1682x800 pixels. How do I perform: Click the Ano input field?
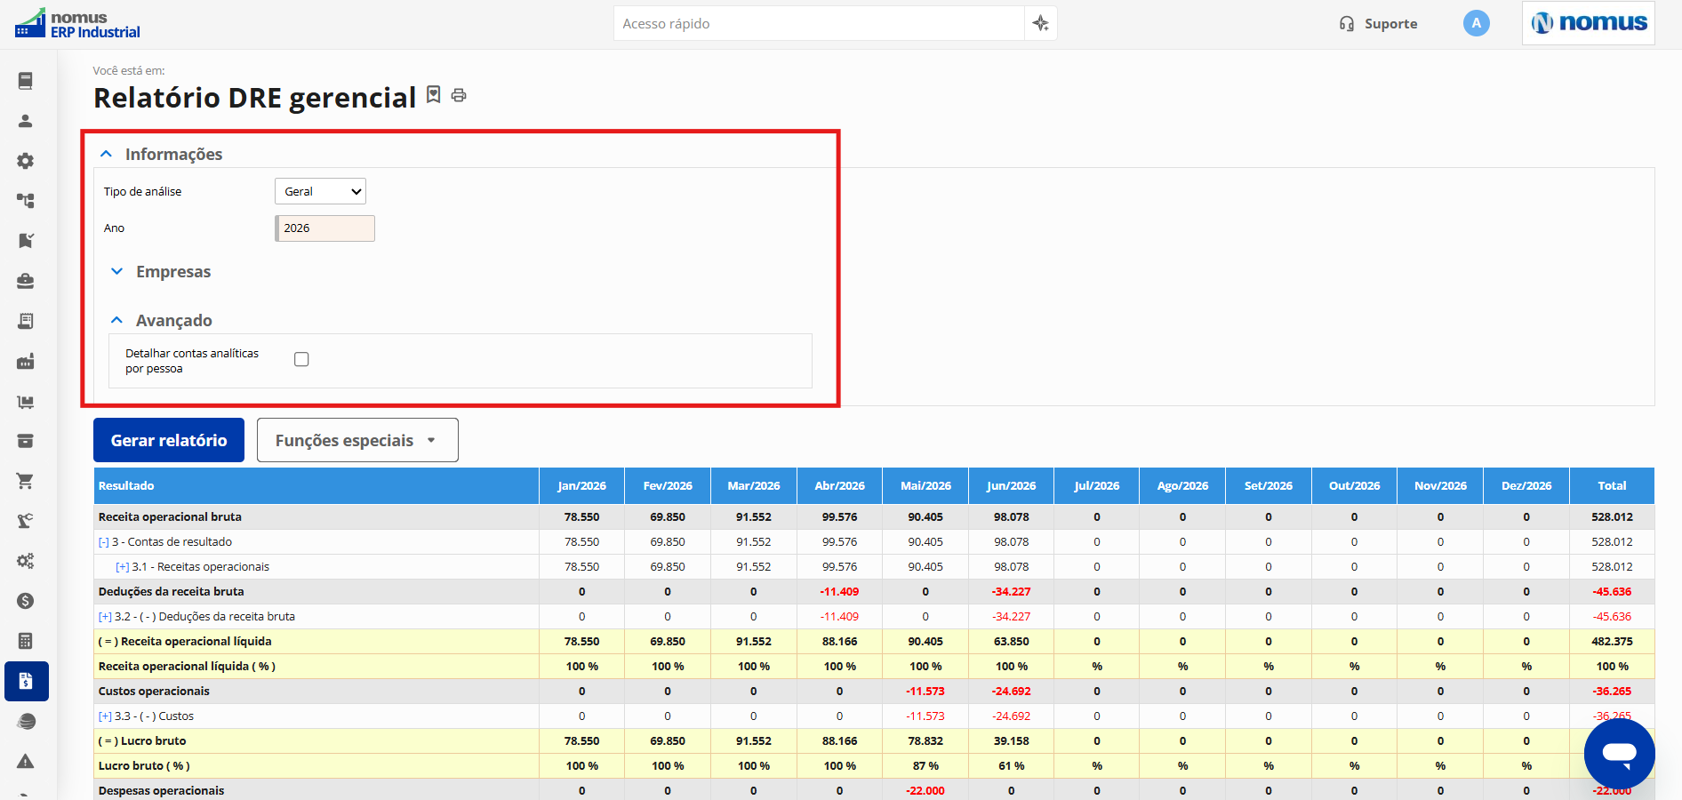[324, 228]
